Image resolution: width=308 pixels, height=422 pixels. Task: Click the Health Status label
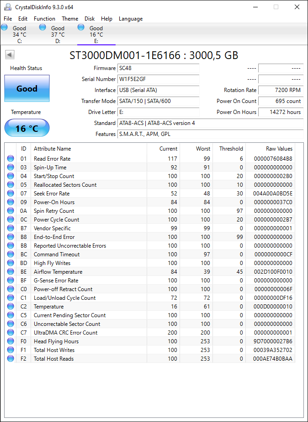(26, 68)
